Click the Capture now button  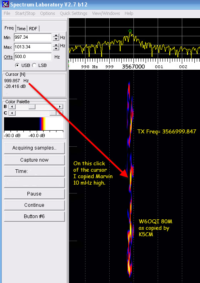tap(34, 160)
